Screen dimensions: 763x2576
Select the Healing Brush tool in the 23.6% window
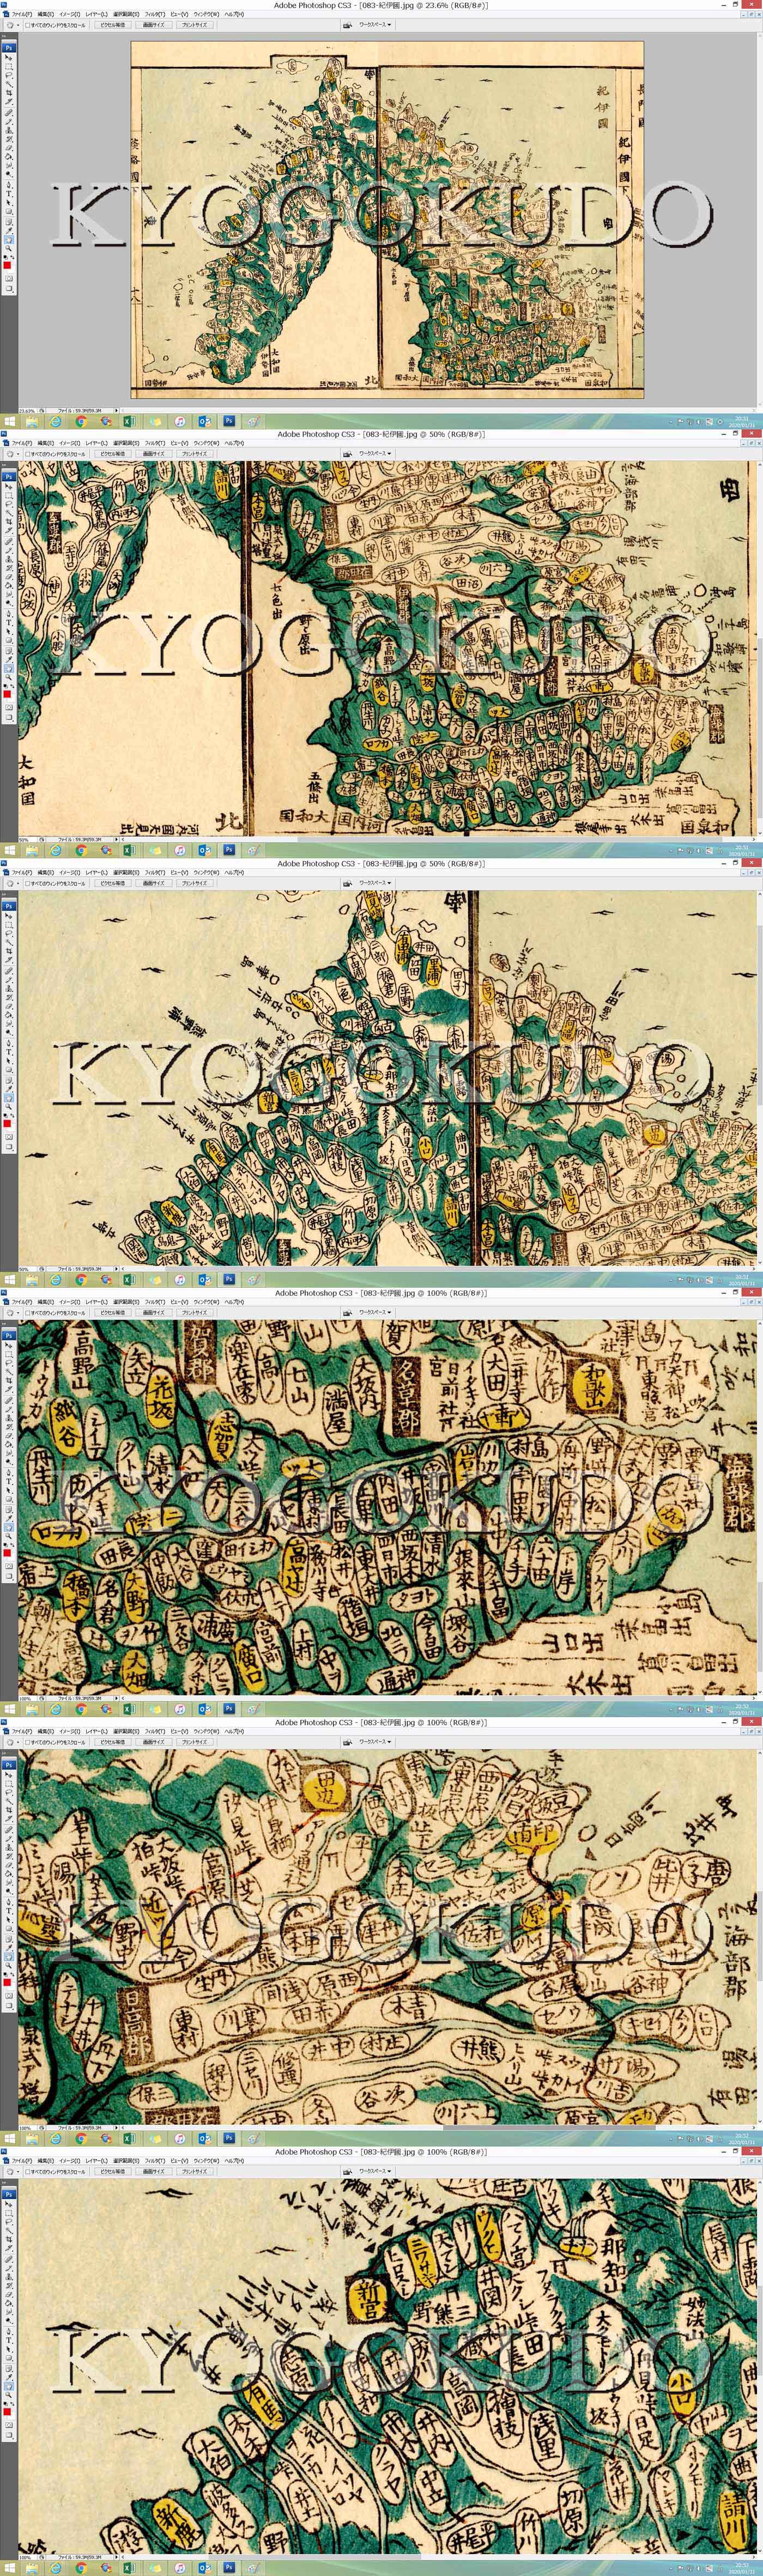pos(9,114)
